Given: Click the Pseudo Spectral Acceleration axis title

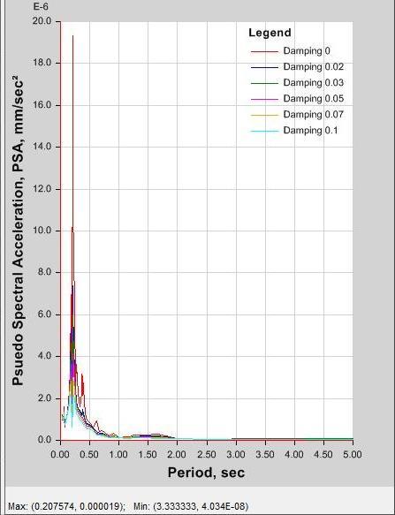Looking at the screenshot, I should (18, 231).
